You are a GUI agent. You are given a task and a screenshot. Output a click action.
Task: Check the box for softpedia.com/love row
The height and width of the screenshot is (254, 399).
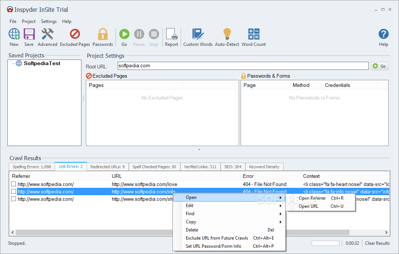pos(13,184)
